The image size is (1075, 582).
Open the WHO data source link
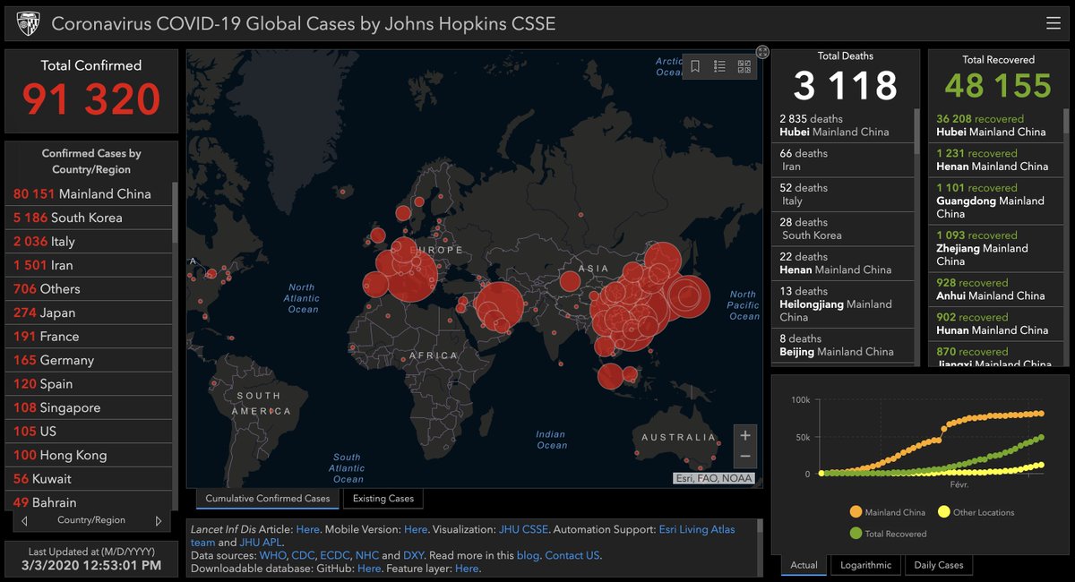pos(272,555)
